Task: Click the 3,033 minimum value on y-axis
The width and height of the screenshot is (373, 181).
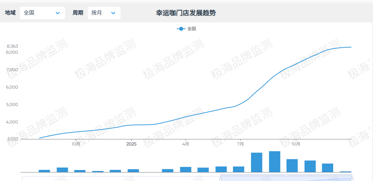Action: [12, 139]
